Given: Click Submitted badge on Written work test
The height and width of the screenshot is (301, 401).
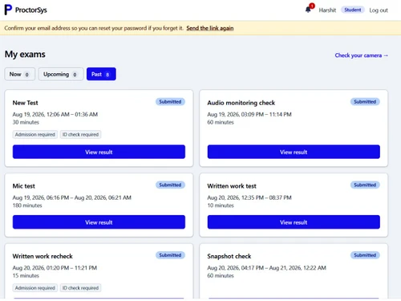Looking at the screenshot, I should 365,185.
